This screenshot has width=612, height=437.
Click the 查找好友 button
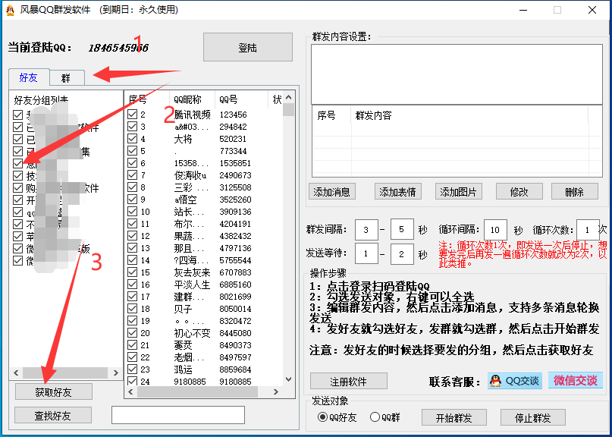pyautogui.click(x=52, y=415)
